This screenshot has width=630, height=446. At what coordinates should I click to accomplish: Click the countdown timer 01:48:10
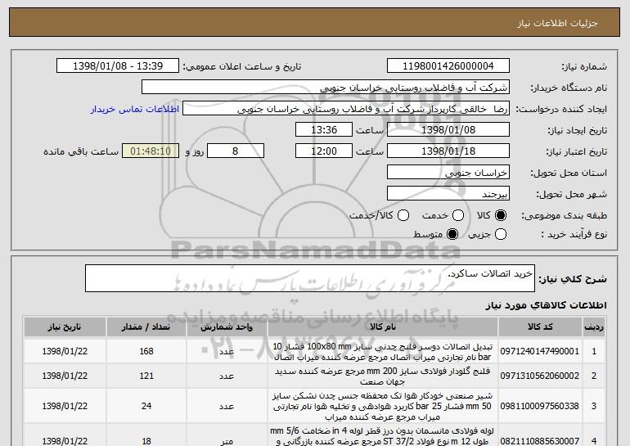(151, 151)
